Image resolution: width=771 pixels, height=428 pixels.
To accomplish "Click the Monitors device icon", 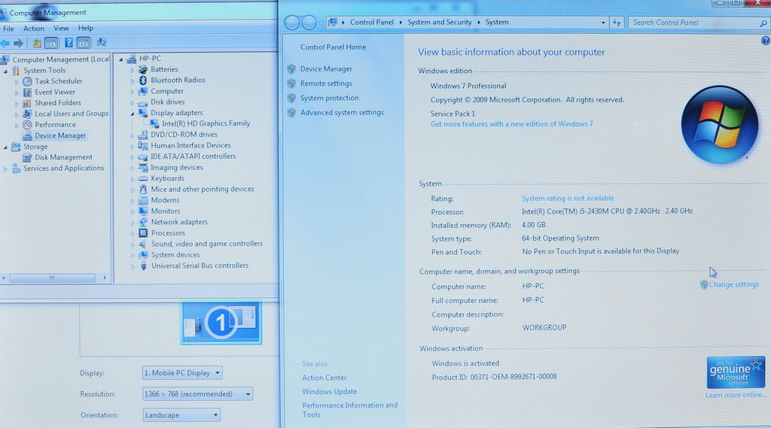I will pos(143,211).
